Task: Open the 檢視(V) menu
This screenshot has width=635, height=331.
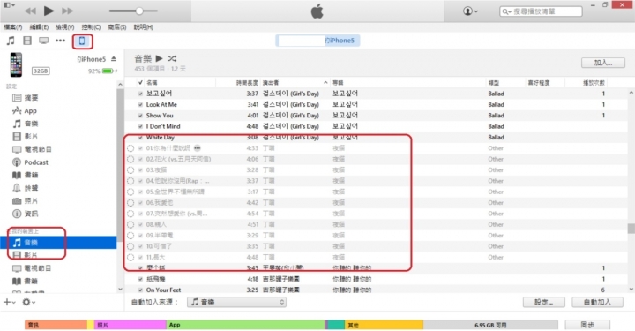Action: tap(64, 27)
